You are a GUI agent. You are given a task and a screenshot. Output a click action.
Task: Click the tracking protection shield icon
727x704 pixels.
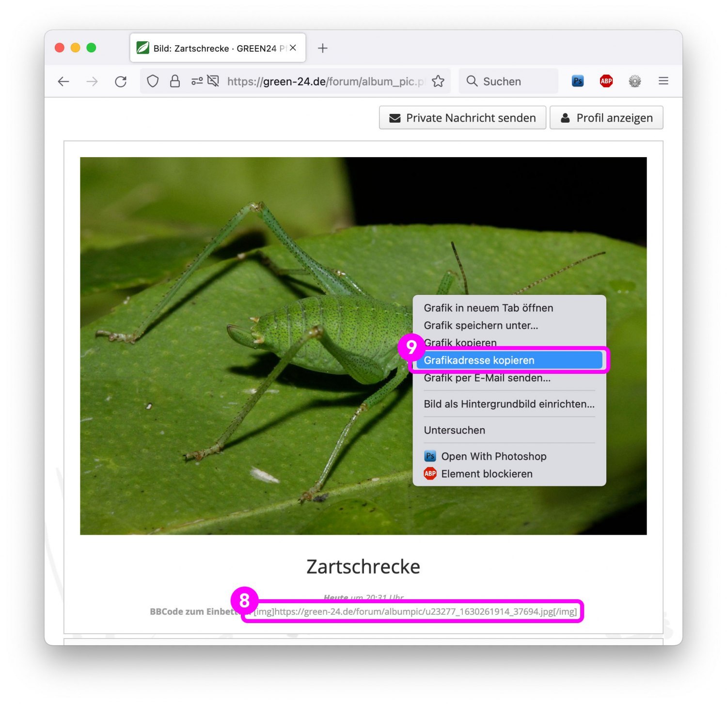click(153, 81)
